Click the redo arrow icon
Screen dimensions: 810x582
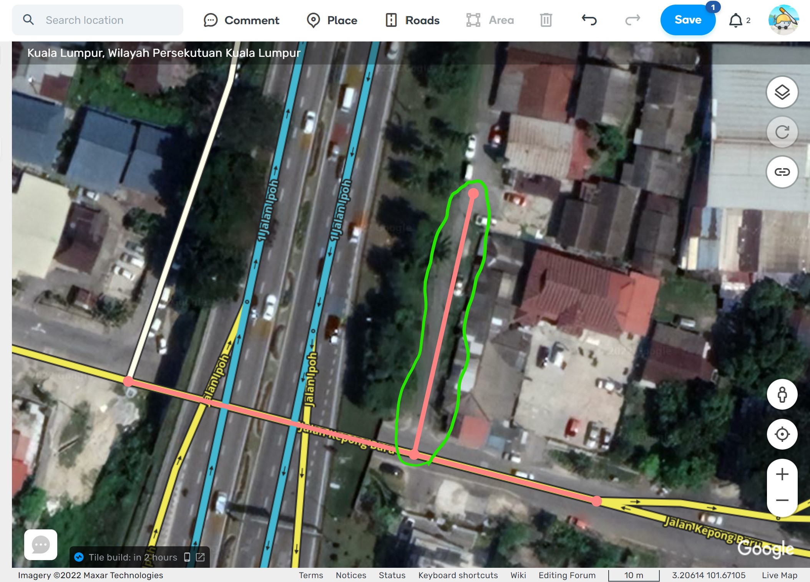(x=632, y=20)
